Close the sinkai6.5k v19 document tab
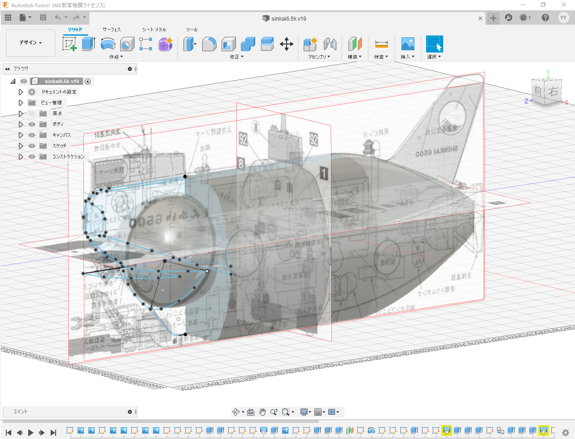Viewport: 575px width, 439px height. (480, 18)
